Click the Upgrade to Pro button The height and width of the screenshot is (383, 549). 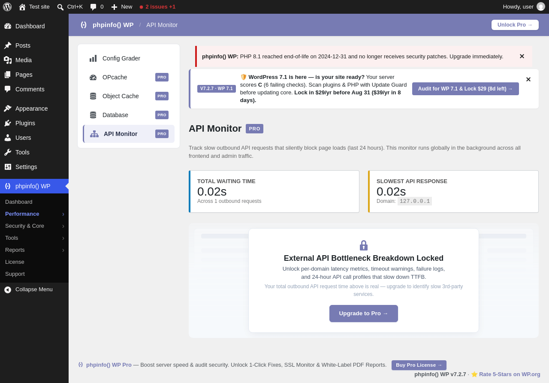tap(364, 314)
